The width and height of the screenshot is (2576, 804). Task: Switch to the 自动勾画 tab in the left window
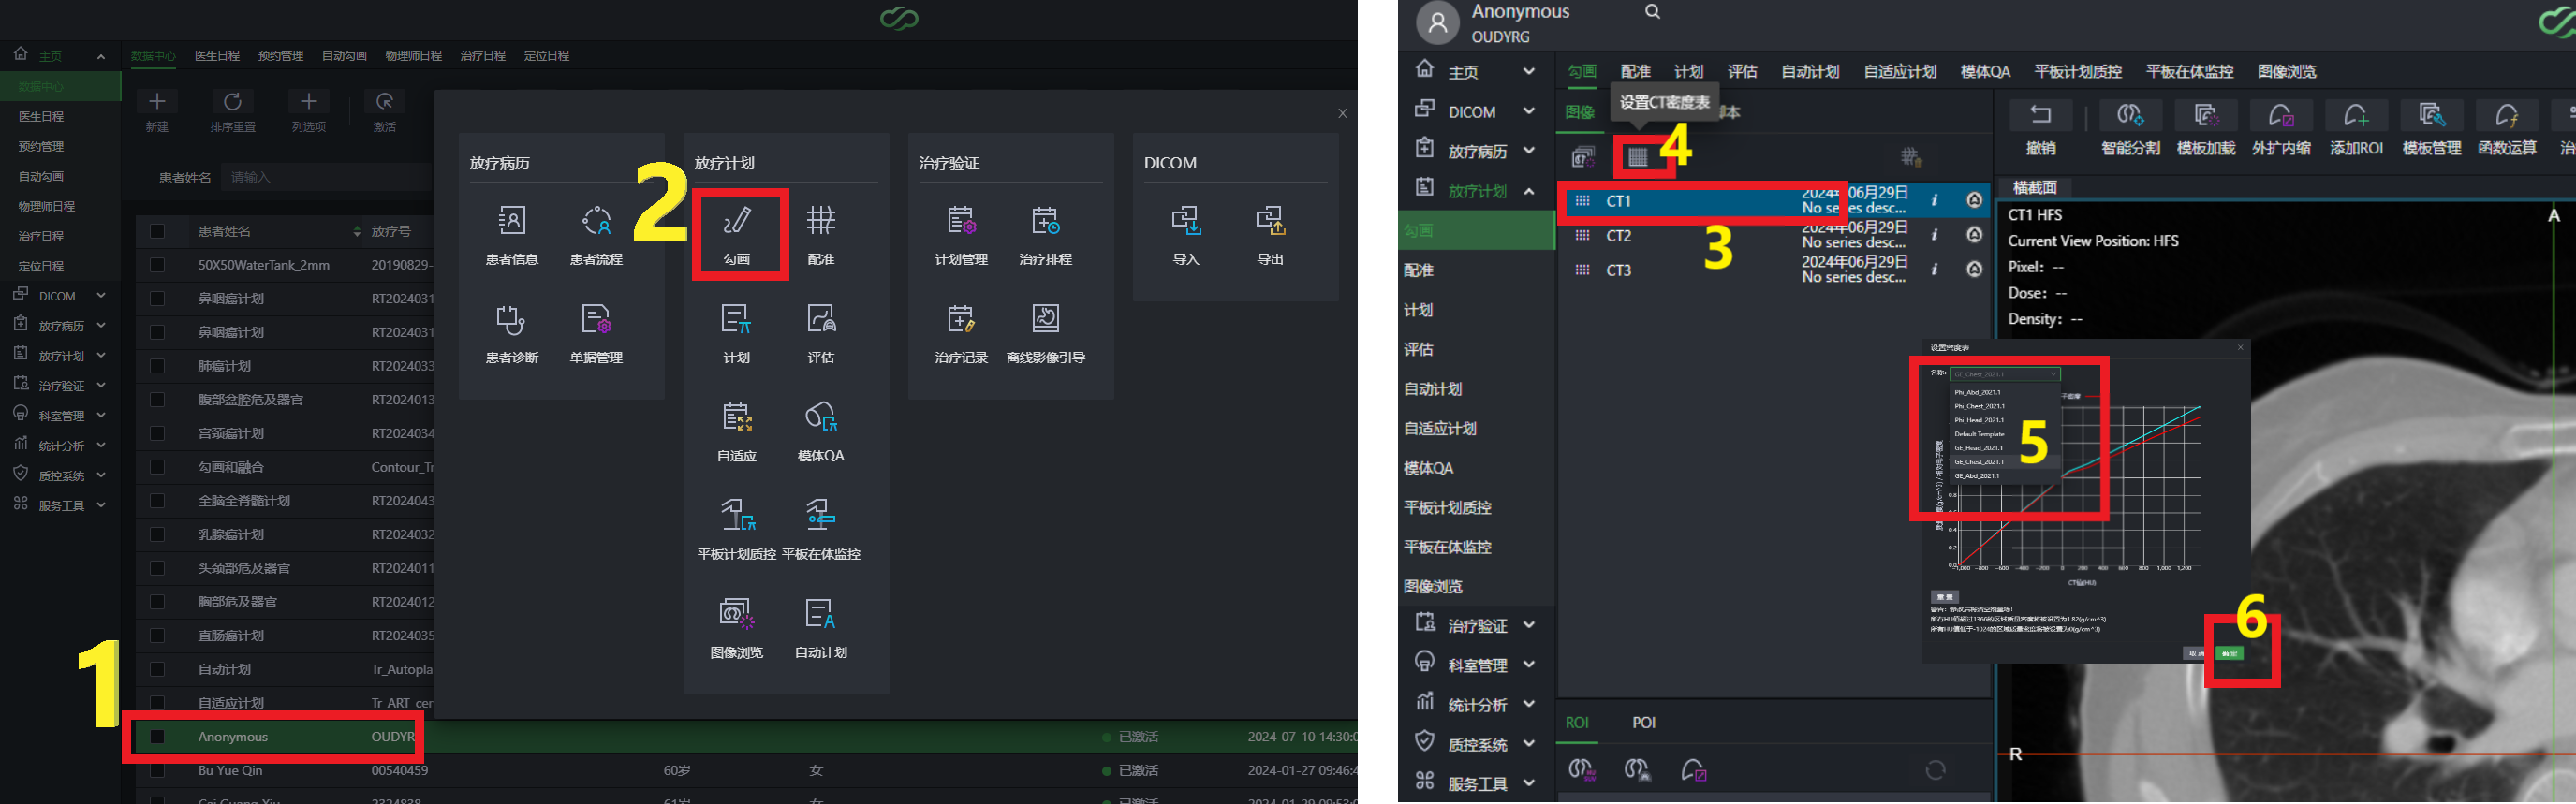344,56
